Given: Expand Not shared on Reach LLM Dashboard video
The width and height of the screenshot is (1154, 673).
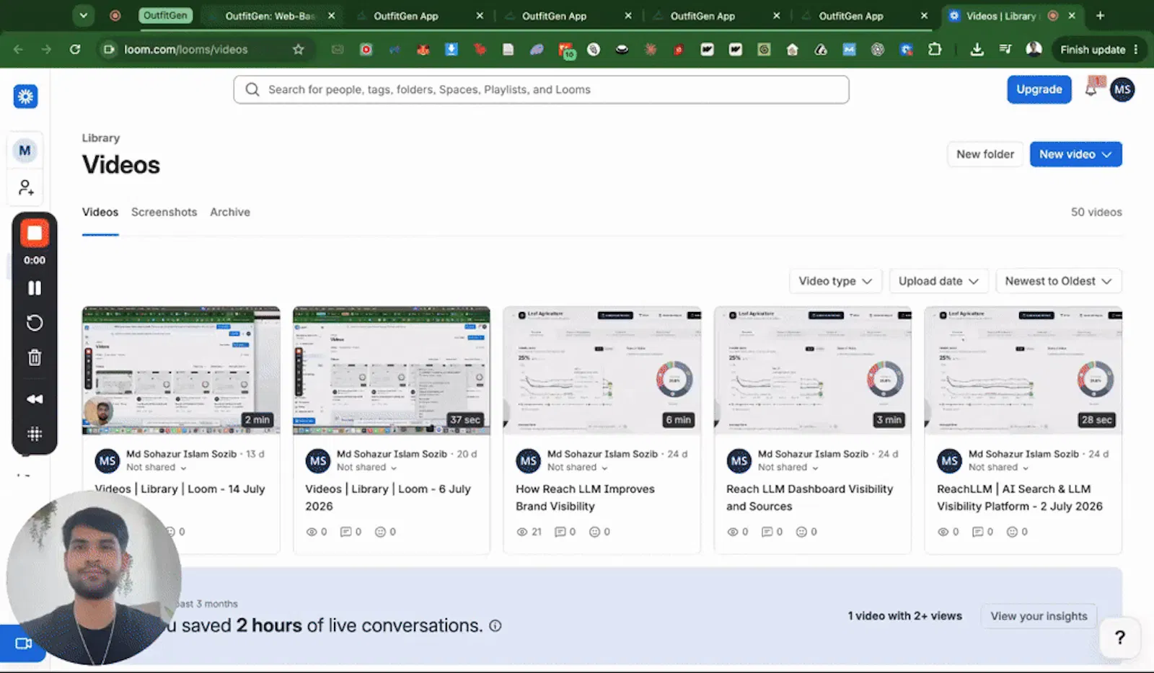Looking at the screenshot, I should (788, 468).
